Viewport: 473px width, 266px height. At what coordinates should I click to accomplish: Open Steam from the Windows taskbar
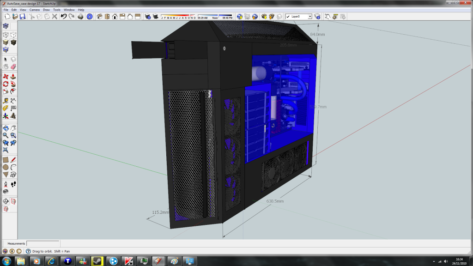coord(97,261)
